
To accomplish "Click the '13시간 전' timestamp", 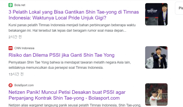I will 16,74.
